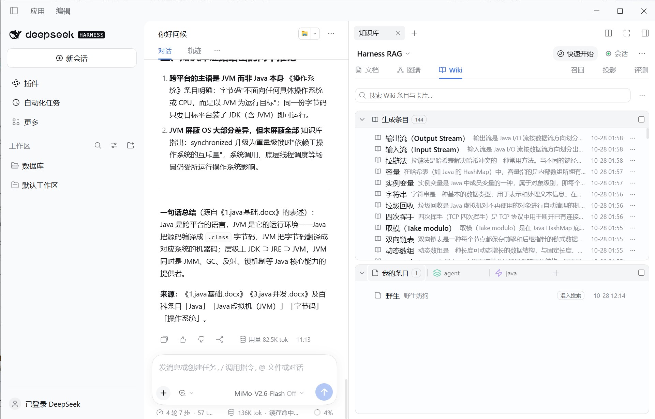Focus the chat message input box

pos(244,368)
